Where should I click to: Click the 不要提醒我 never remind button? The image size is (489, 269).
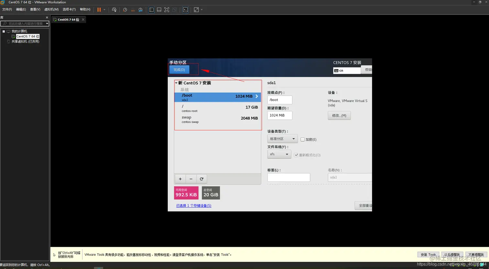476,255
